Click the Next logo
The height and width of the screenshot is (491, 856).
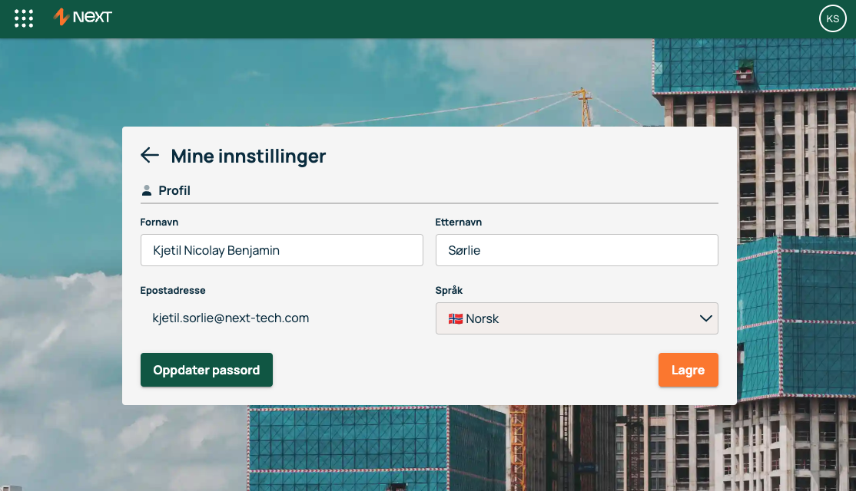pyautogui.click(x=82, y=17)
